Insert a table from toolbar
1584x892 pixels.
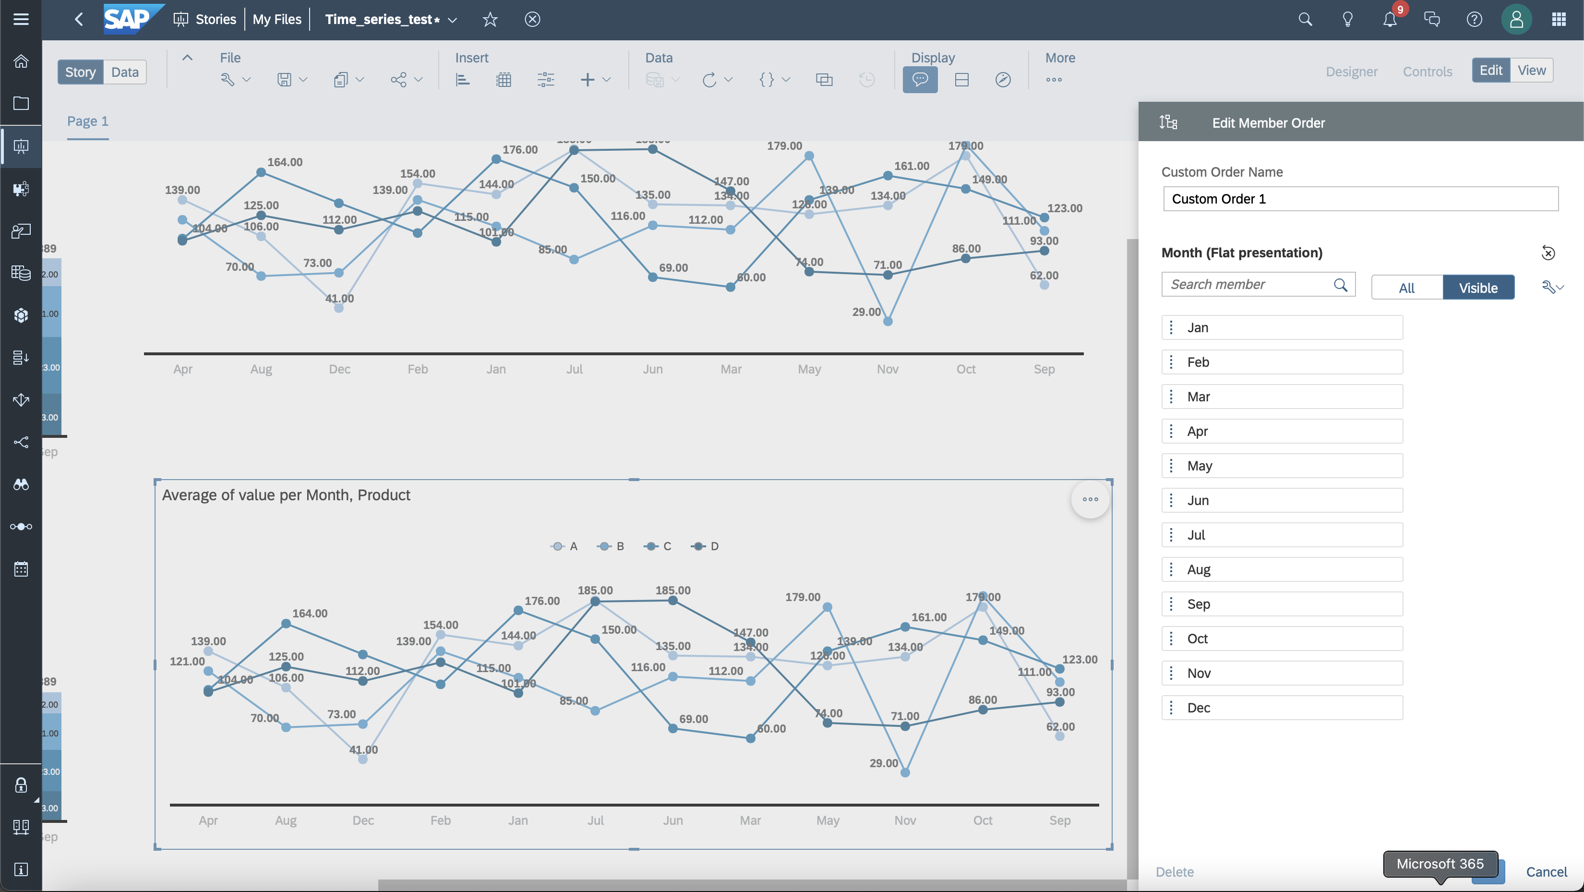504,79
